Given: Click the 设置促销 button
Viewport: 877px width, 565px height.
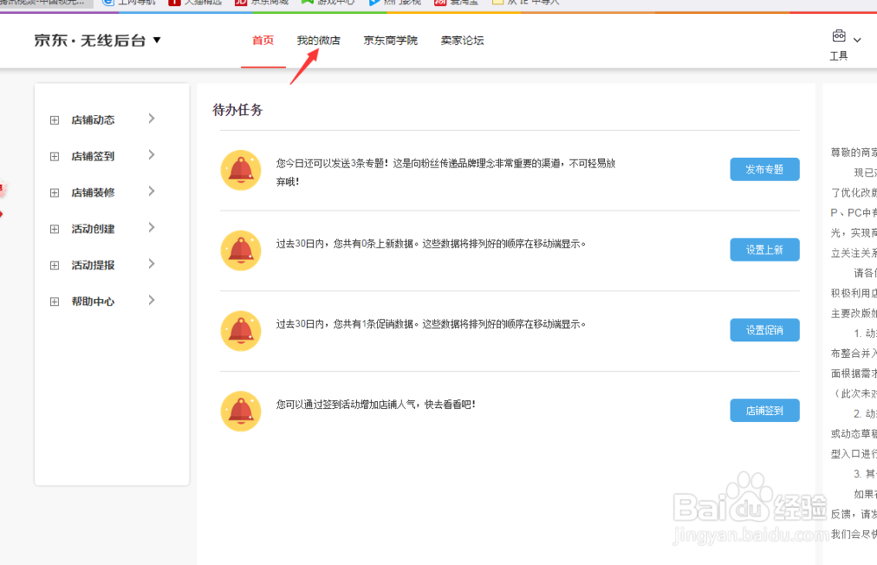Looking at the screenshot, I should point(765,330).
